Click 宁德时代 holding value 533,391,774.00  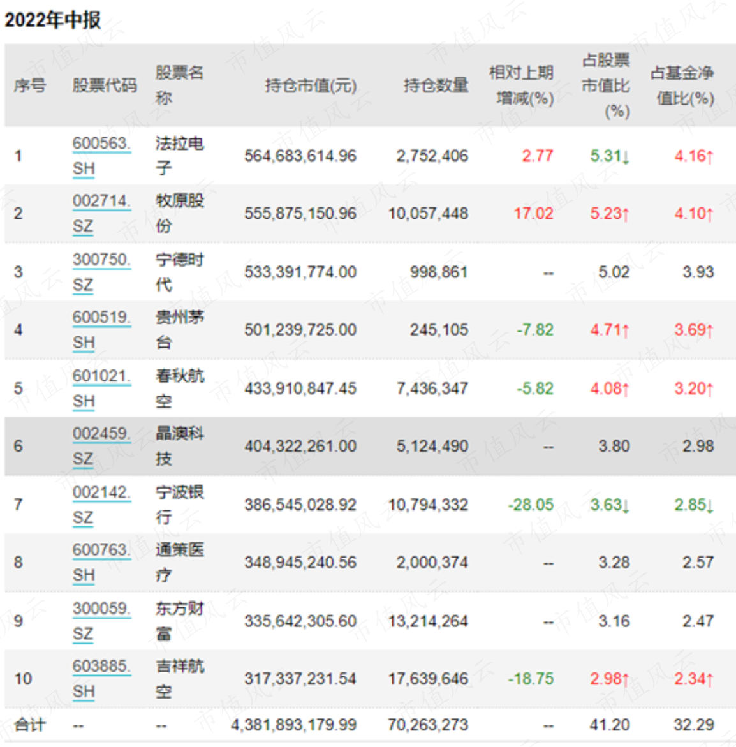pyautogui.click(x=300, y=272)
